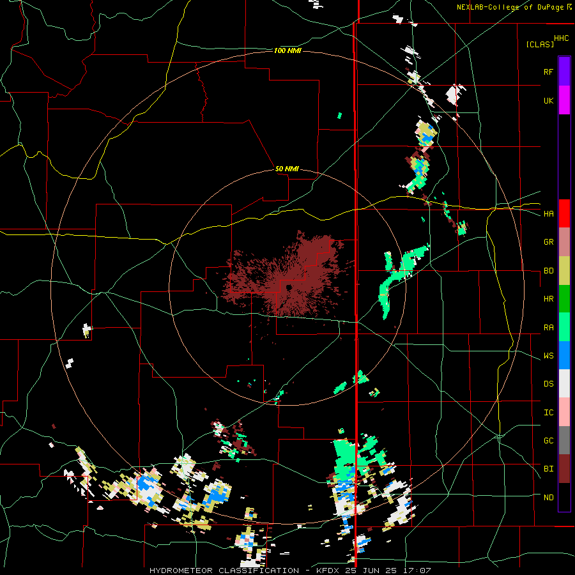Click the NEXLAB-College of DuPage text
575x575 pixels.
(510, 7)
